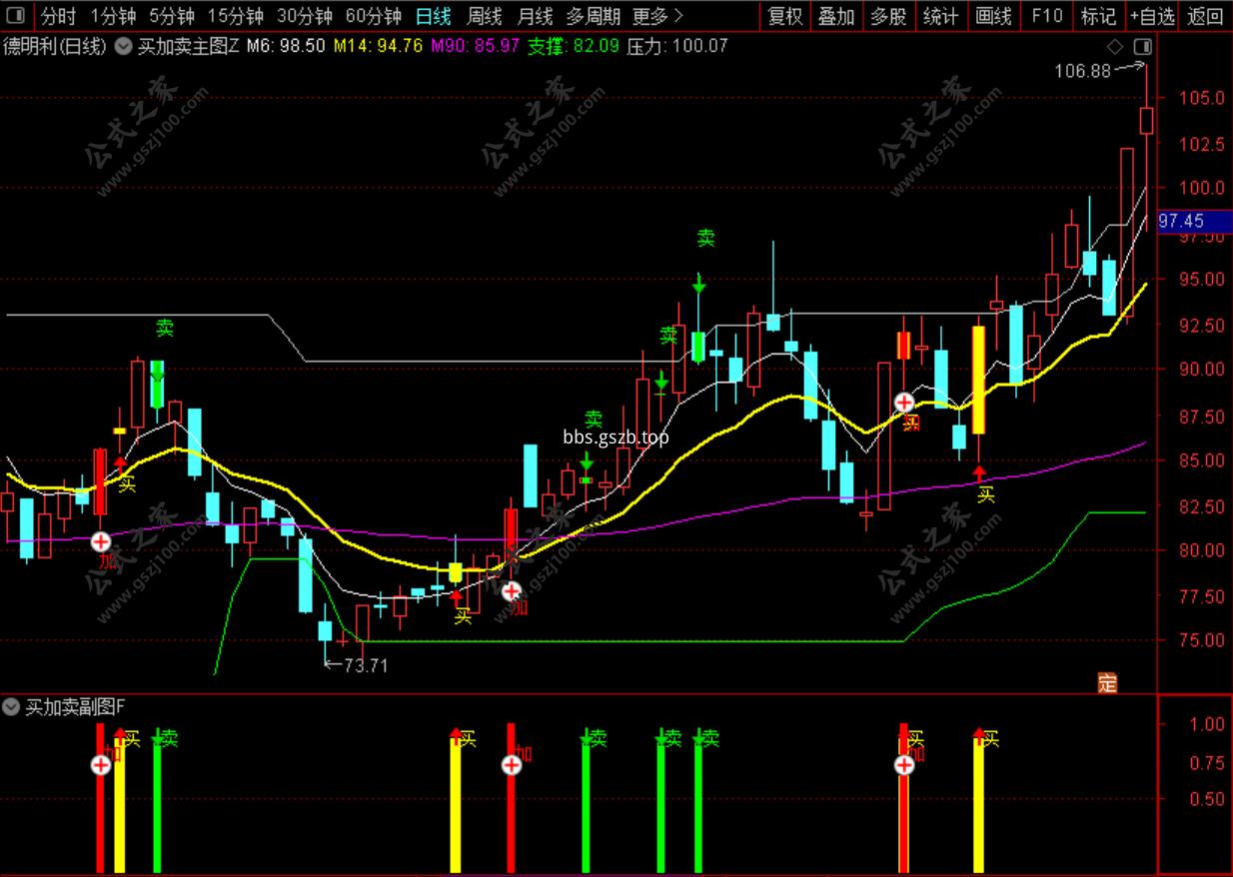Select the 1分钟 period tab
1233x877 pixels.
click(x=113, y=16)
